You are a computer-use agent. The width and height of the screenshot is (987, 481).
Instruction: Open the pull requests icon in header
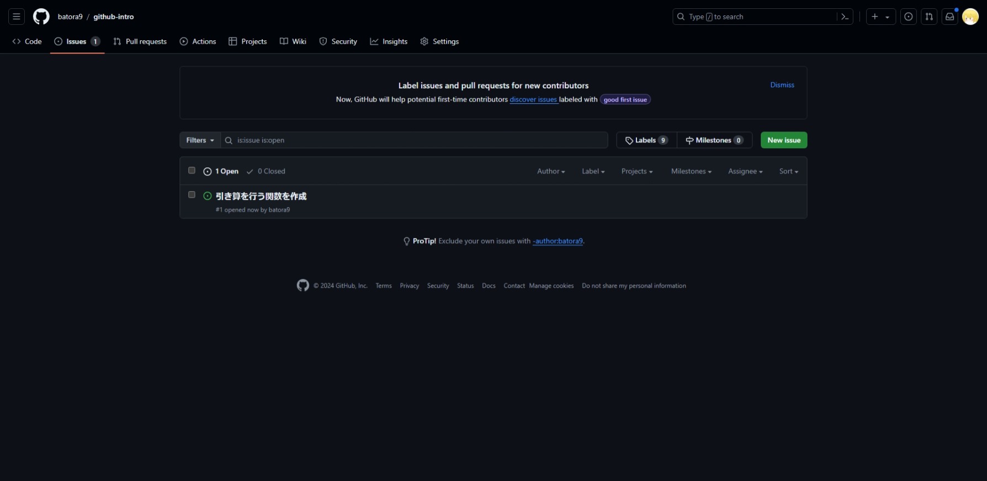929,17
